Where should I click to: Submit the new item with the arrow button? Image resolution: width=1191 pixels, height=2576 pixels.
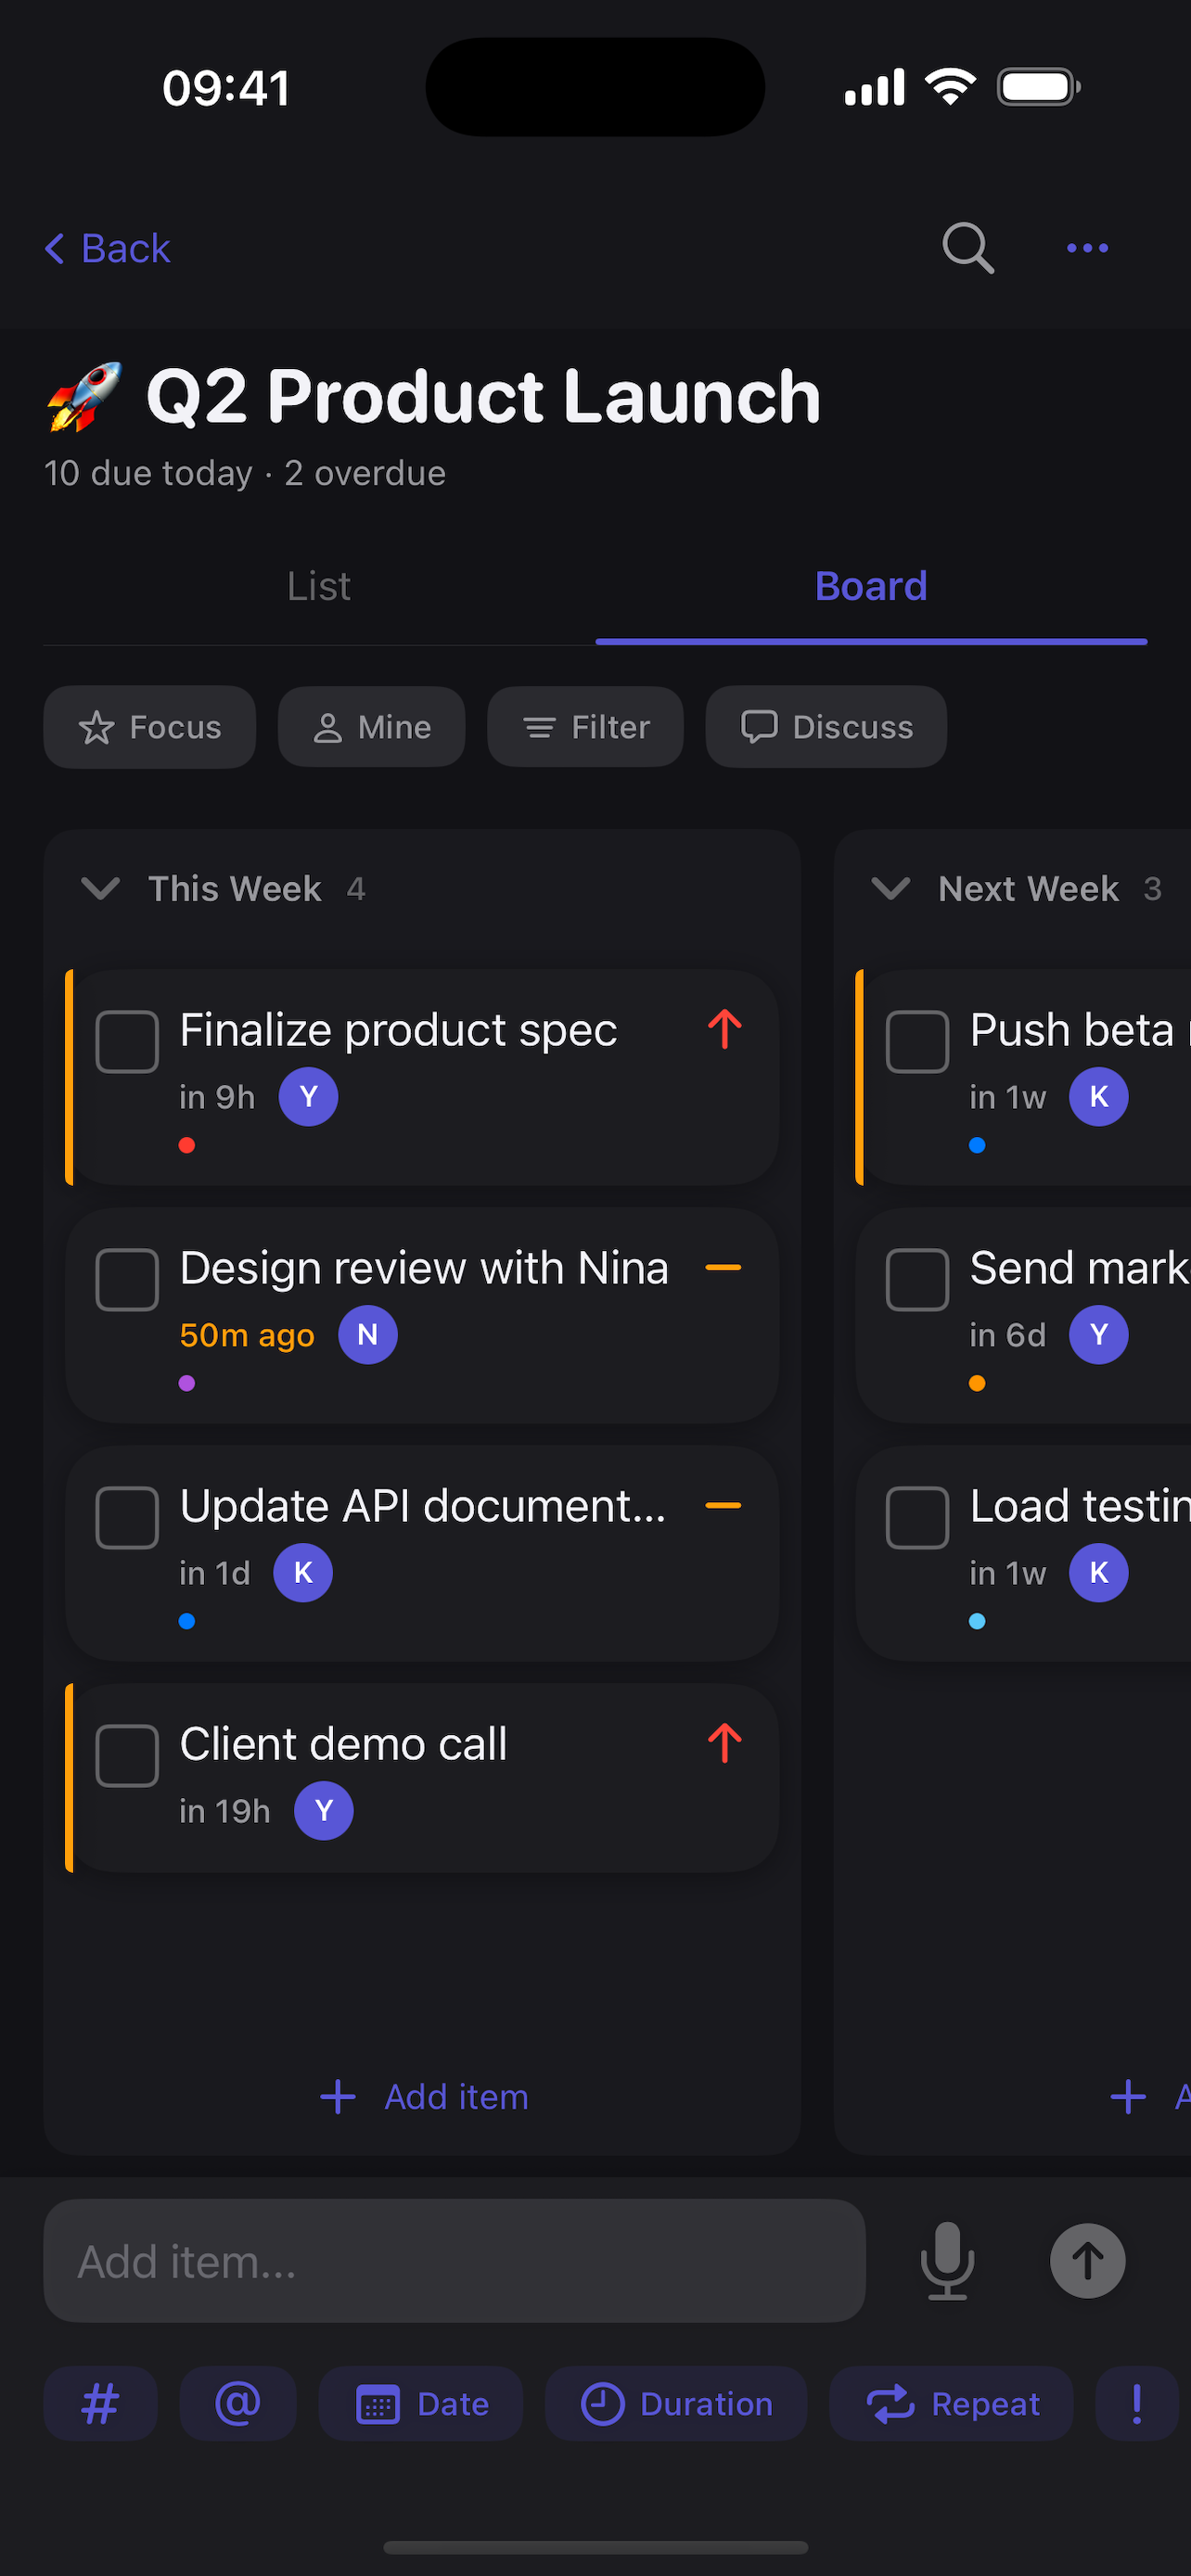pyautogui.click(x=1087, y=2261)
